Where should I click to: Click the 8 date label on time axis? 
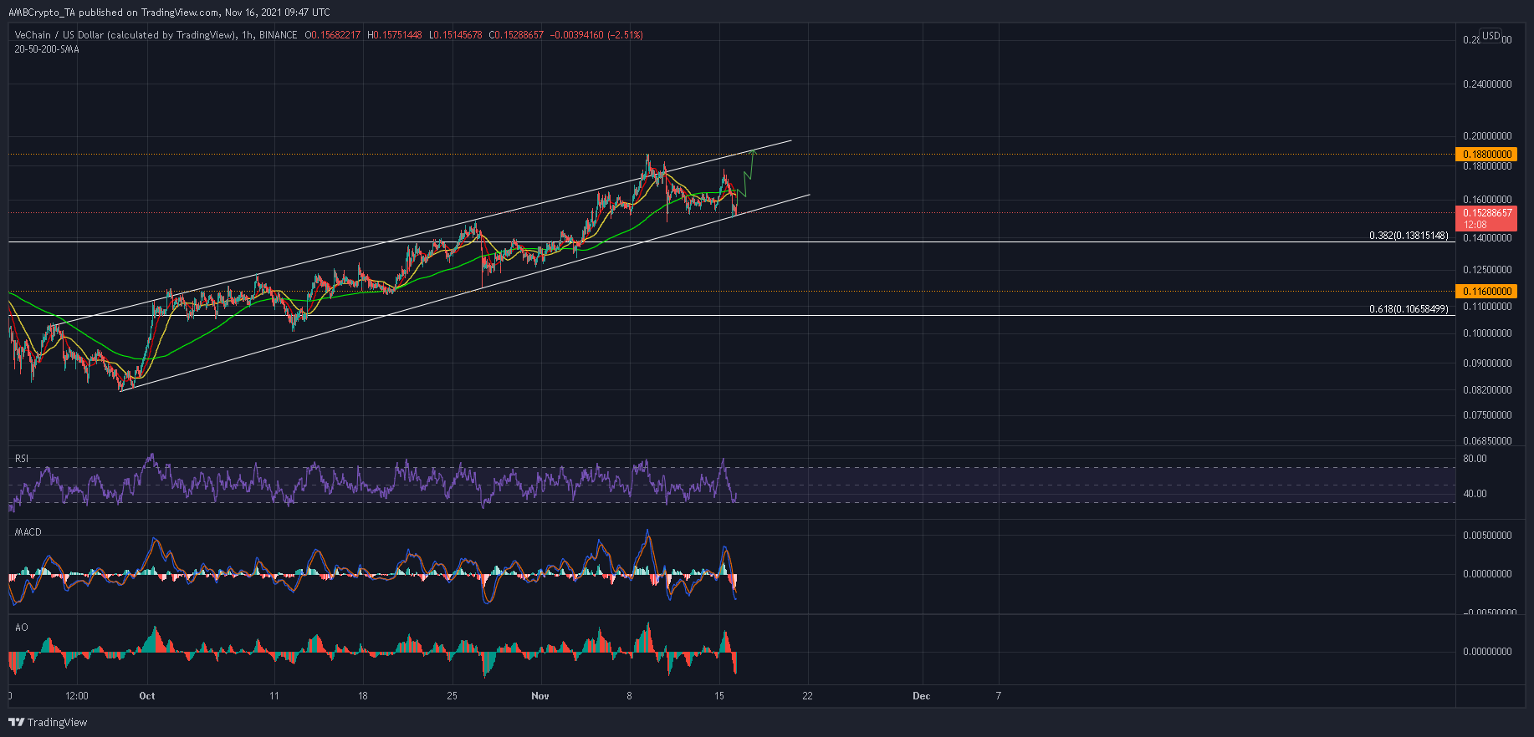(x=629, y=696)
